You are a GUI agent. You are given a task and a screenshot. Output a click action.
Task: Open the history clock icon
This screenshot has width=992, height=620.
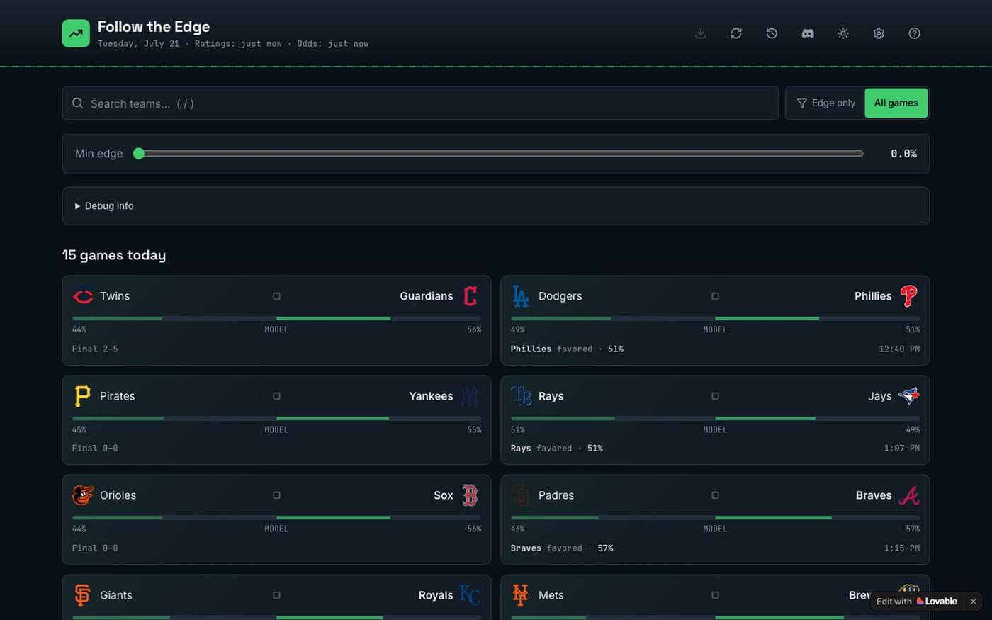772,33
